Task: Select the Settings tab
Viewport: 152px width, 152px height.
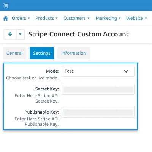Action: [x=42, y=53]
